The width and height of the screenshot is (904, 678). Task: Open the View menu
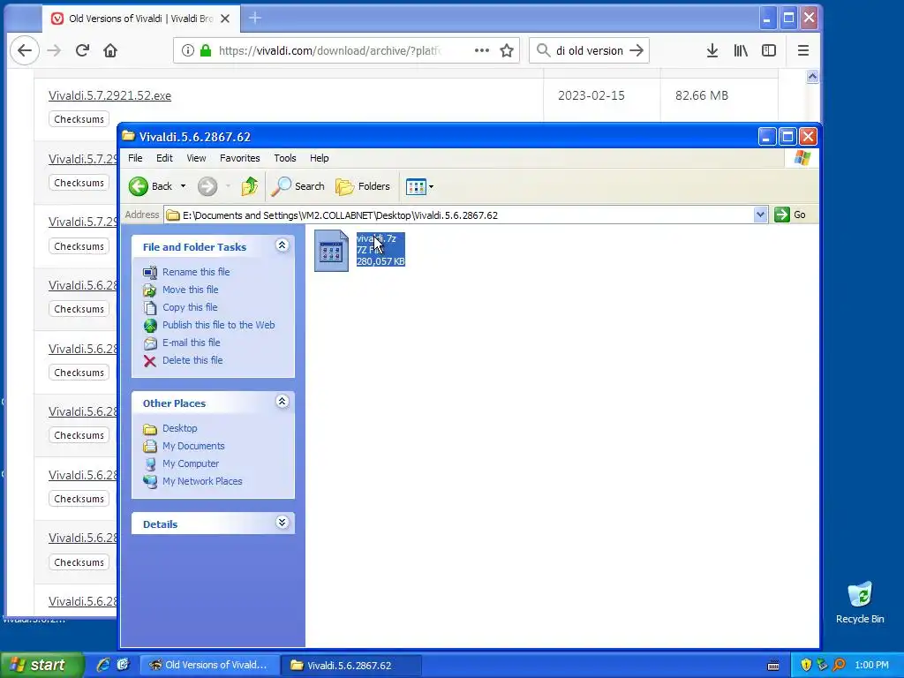click(x=196, y=158)
